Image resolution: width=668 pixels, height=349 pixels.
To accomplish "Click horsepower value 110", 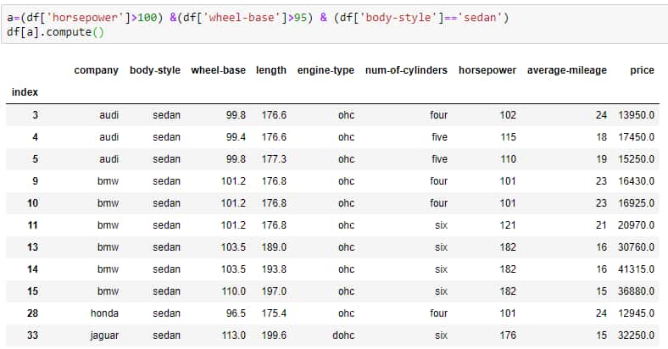I will tap(508, 159).
